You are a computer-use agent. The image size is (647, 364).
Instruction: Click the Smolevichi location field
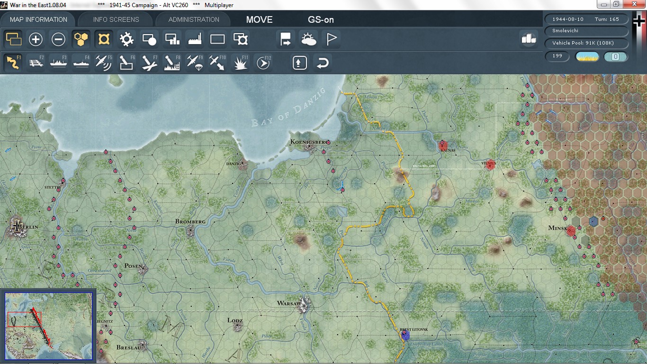click(586, 30)
